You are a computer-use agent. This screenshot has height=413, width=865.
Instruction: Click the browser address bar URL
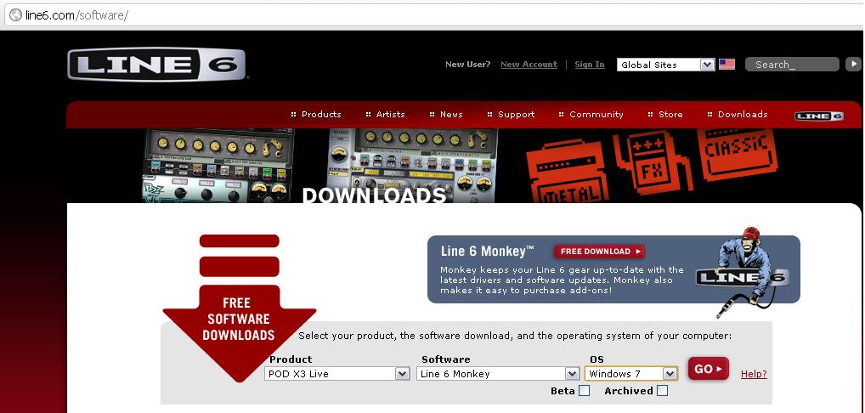(x=76, y=15)
